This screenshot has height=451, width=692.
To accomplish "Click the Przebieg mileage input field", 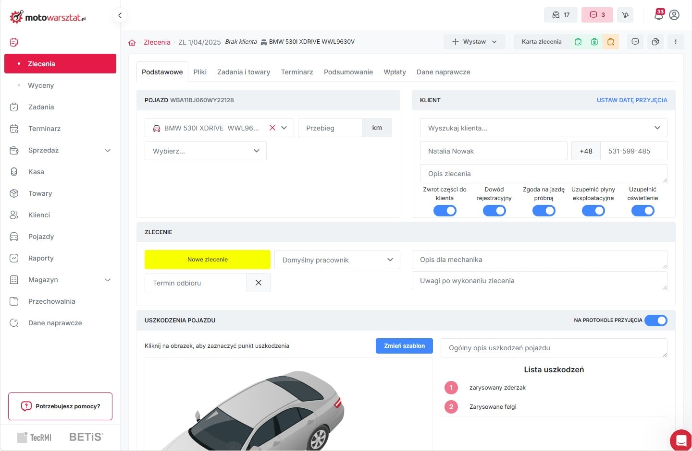I will (x=330, y=128).
